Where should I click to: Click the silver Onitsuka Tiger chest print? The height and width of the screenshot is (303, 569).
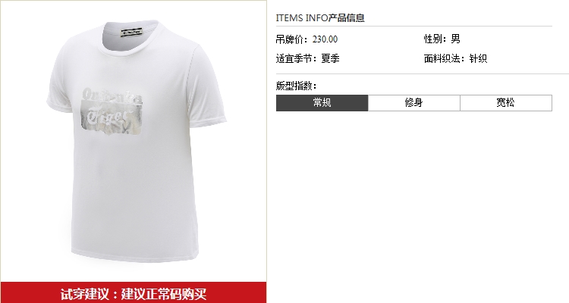click(x=112, y=111)
